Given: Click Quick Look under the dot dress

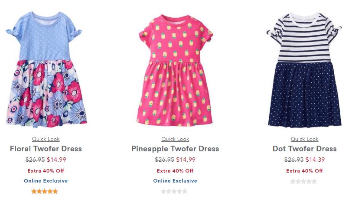Looking at the screenshot, I should tap(304, 139).
